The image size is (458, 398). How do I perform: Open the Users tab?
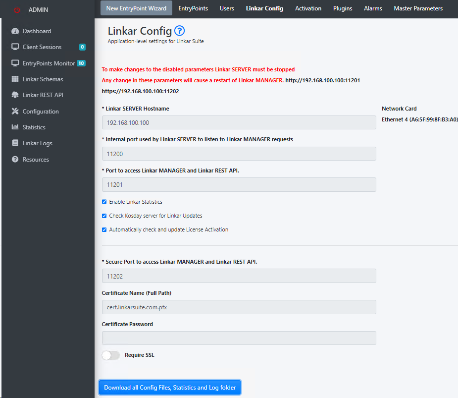[x=227, y=8]
